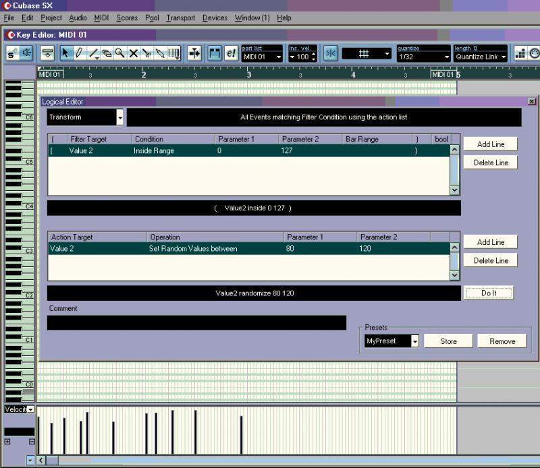Open insert velocity dropdown arrow
This screenshot has height=468, width=540.
[x=292, y=57]
